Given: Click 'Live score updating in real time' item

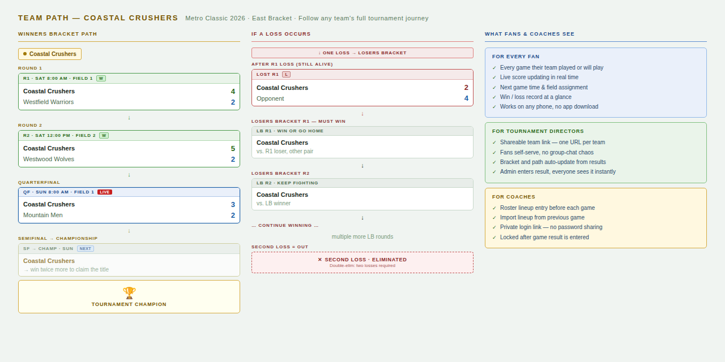Looking at the screenshot, I should pos(539,77).
